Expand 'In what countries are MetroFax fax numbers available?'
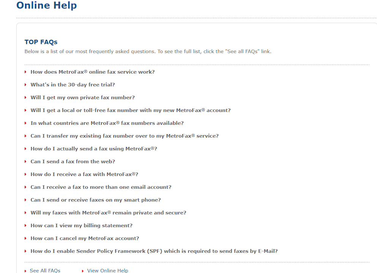 (x=107, y=123)
